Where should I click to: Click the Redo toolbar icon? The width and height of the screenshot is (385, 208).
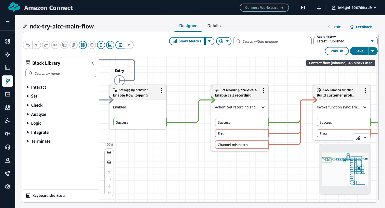pos(46,45)
